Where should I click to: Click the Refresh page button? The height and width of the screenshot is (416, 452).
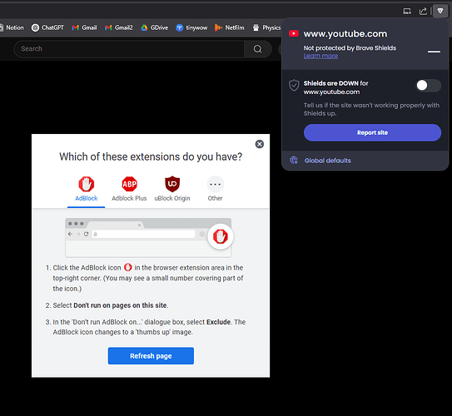click(x=151, y=356)
